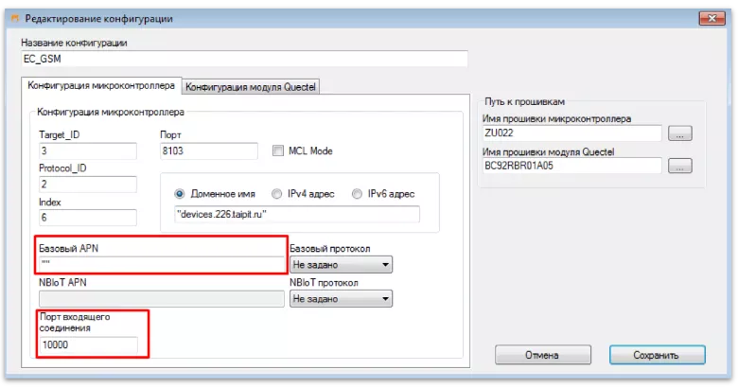The height and width of the screenshot is (388, 738).
Task: Click the domain name field devices.226.taipit.ru
Action: (x=295, y=215)
